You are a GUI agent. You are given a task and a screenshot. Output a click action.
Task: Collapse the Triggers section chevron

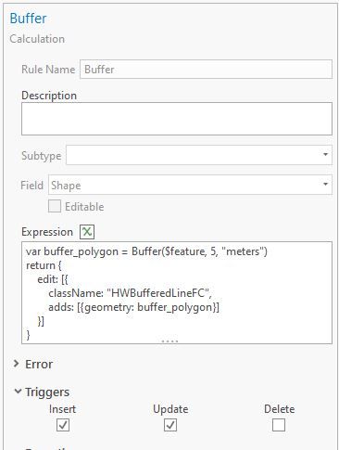18,392
